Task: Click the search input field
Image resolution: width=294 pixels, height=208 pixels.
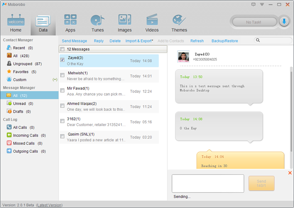Action: [273, 40]
